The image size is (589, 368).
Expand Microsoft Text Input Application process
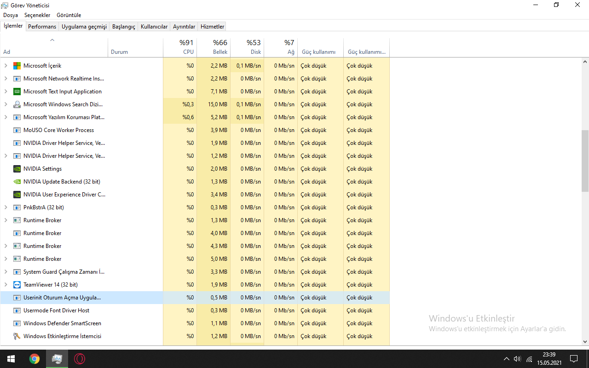(x=6, y=92)
